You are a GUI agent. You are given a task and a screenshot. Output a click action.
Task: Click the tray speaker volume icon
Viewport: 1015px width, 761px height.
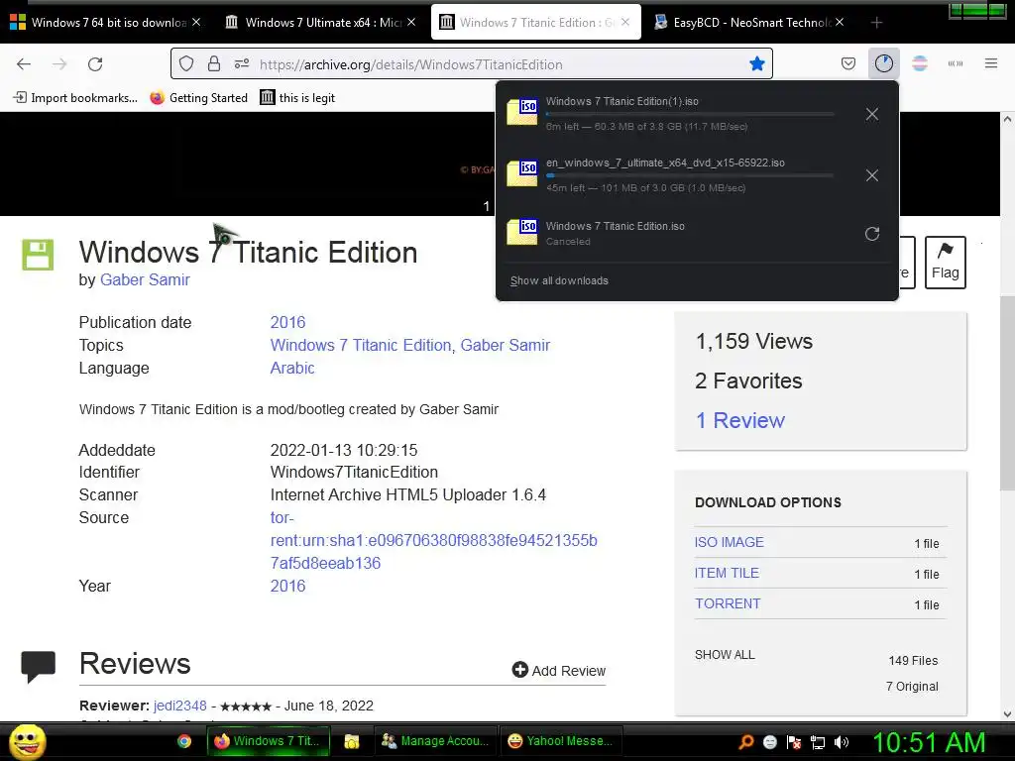[x=842, y=742]
